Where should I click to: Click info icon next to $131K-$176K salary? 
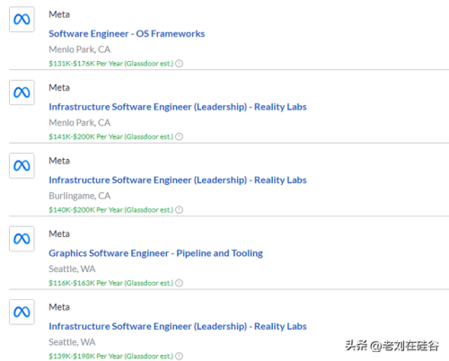click(179, 64)
